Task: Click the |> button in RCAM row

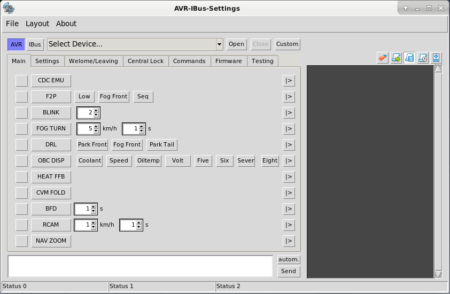Action: [289, 225]
